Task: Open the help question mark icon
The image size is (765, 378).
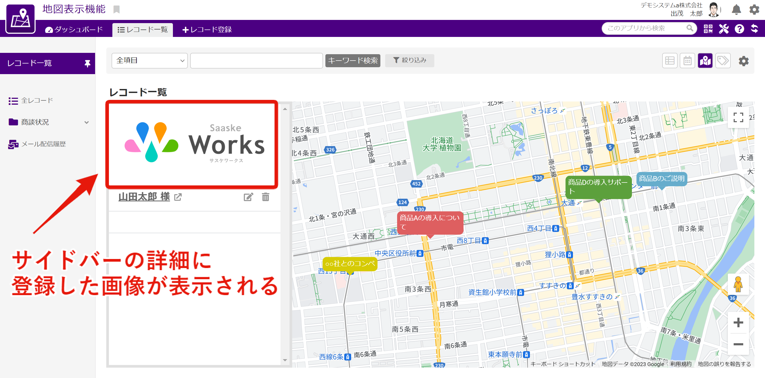Action: (x=739, y=29)
